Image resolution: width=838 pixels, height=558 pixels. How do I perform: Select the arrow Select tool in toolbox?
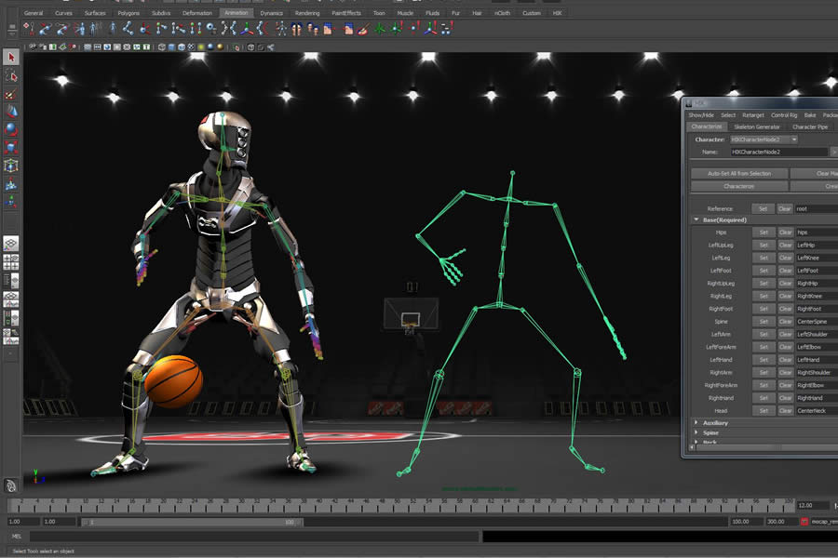[11, 58]
